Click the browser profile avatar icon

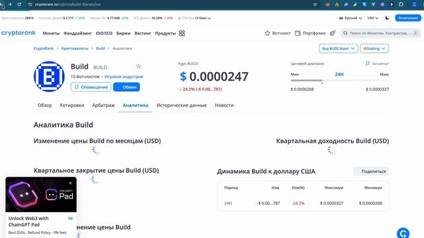[414, 5]
